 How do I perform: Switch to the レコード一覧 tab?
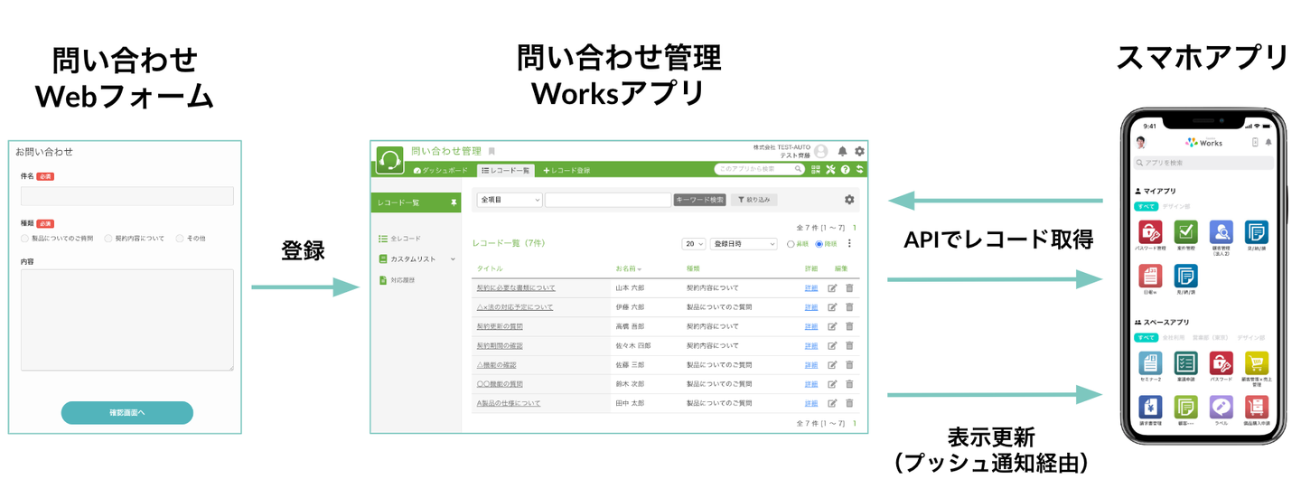pos(506,170)
